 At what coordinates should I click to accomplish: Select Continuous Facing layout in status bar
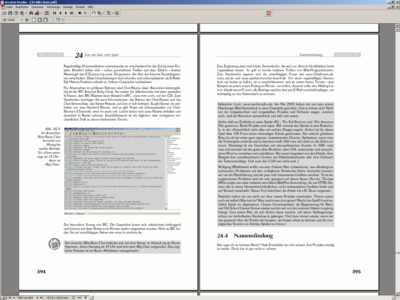85,297
